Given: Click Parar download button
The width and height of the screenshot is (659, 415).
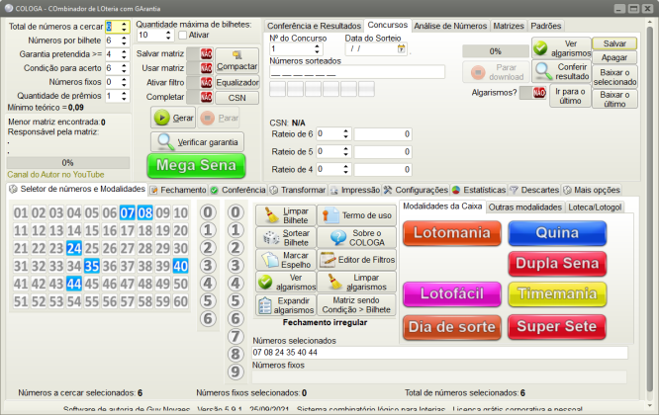Looking at the screenshot, I should (x=496, y=72).
